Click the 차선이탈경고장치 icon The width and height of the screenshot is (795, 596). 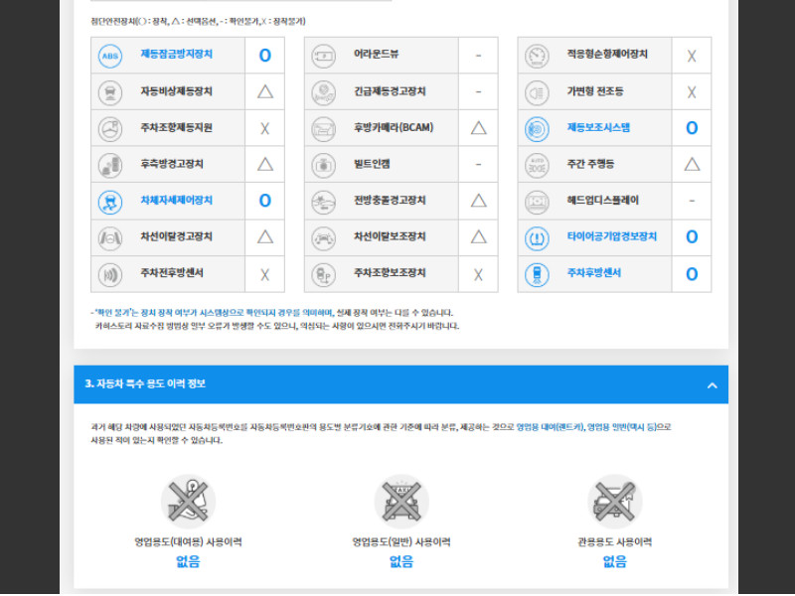110,237
